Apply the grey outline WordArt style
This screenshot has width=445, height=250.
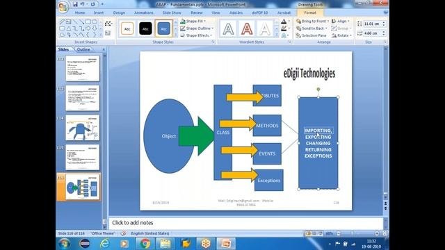pyautogui.click(x=229, y=28)
